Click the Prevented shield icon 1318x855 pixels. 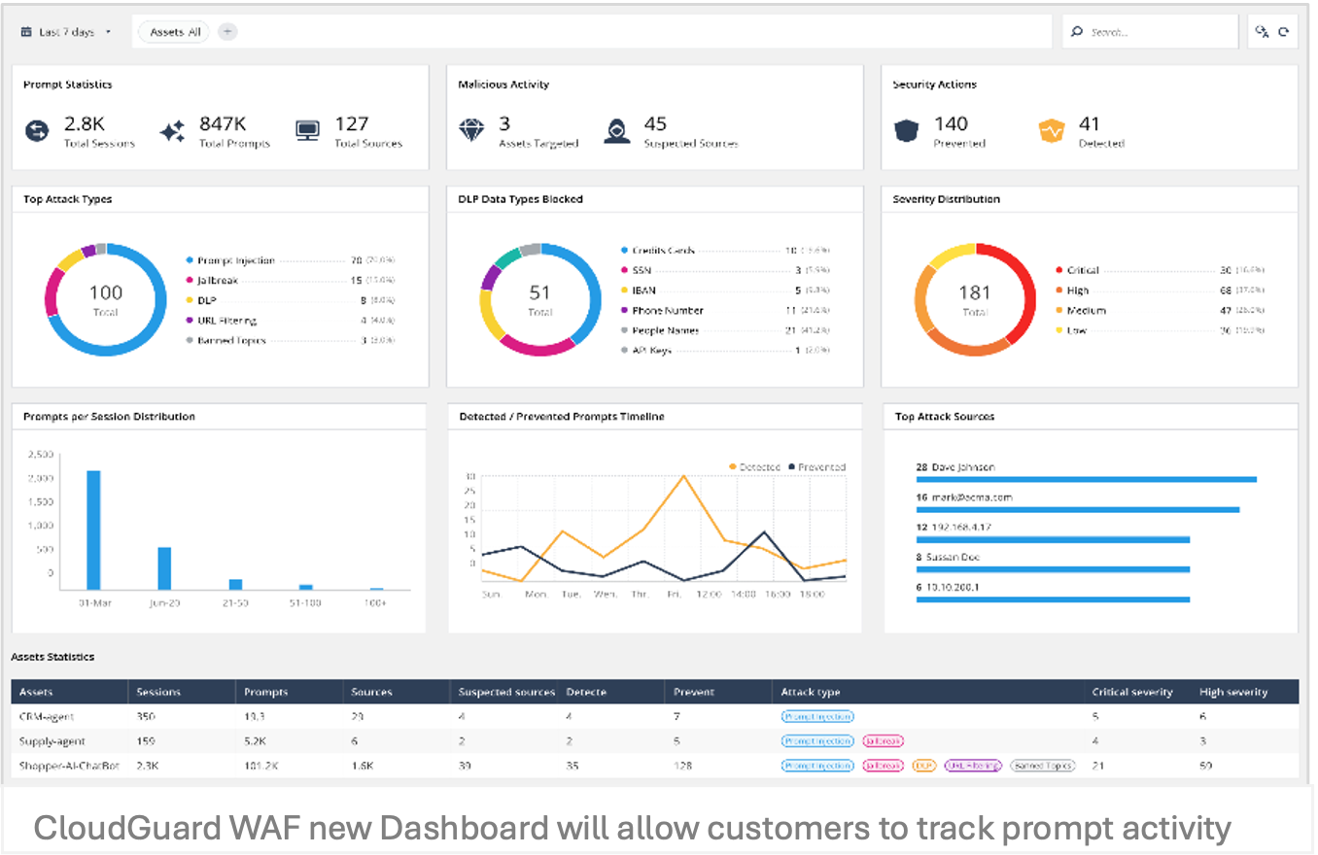point(906,131)
